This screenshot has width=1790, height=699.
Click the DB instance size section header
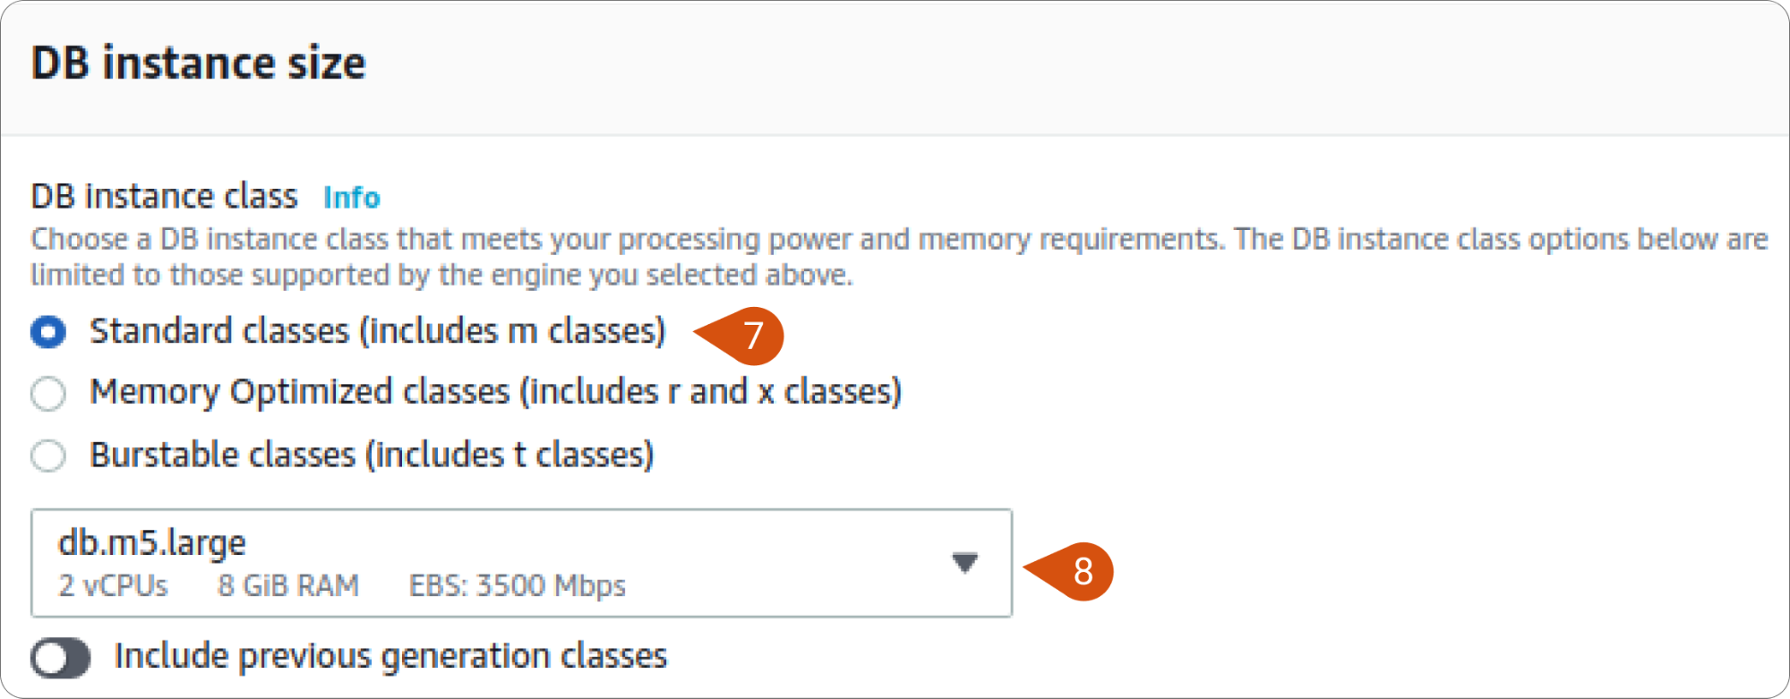point(199,62)
